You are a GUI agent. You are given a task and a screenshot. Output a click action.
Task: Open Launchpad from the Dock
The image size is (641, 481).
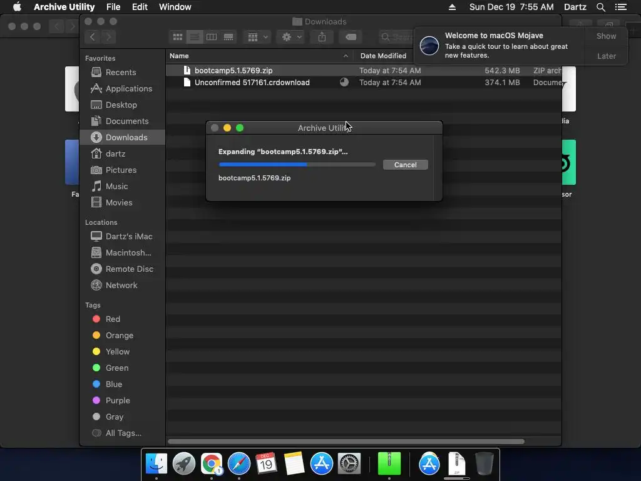[x=184, y=463]
